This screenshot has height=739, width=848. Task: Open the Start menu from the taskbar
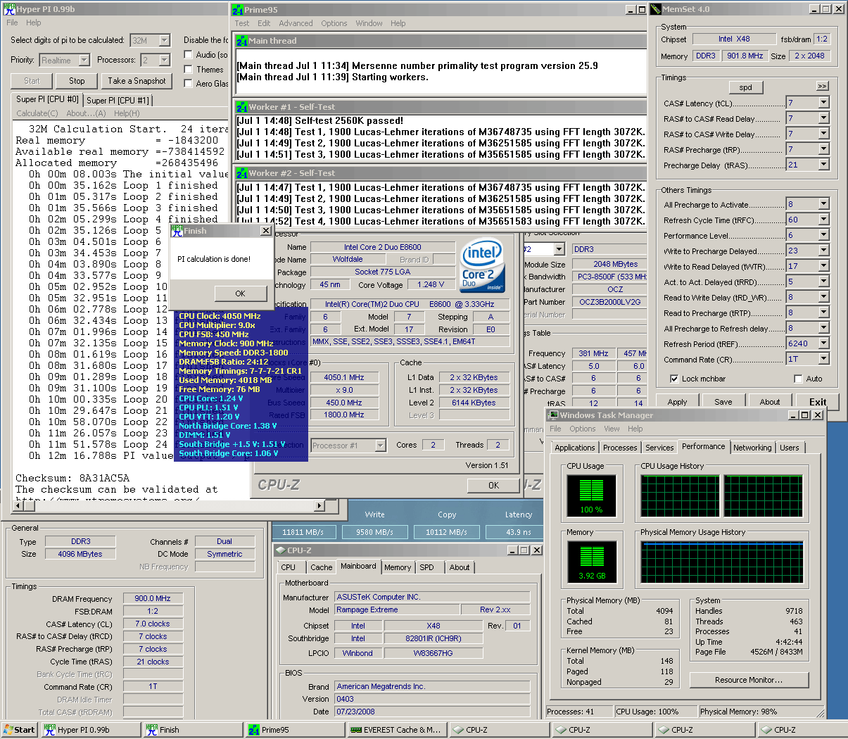click(x=19, y=729)
